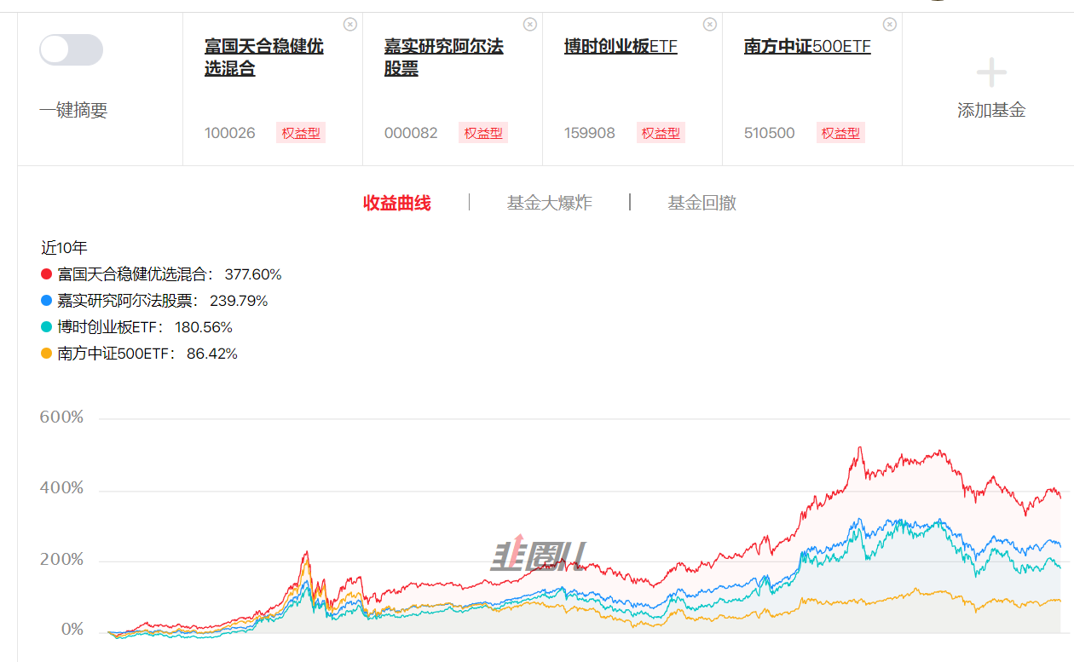Click the plus icon to add fund
This screenshot has width=1074, height=662.
pos(991,72)
